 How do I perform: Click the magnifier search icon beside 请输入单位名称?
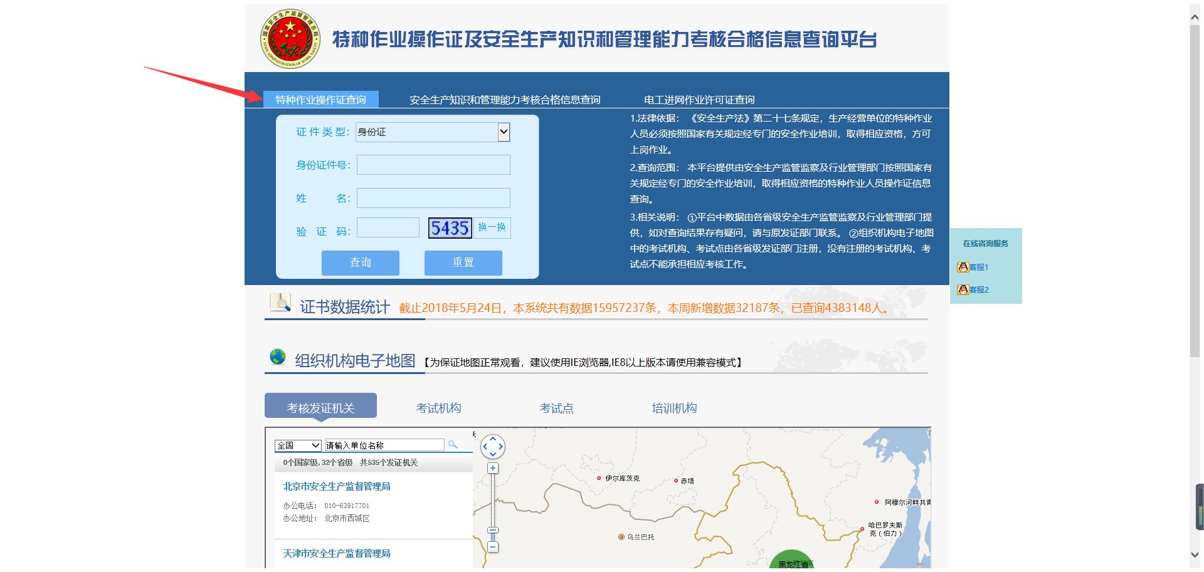[454, 444]
